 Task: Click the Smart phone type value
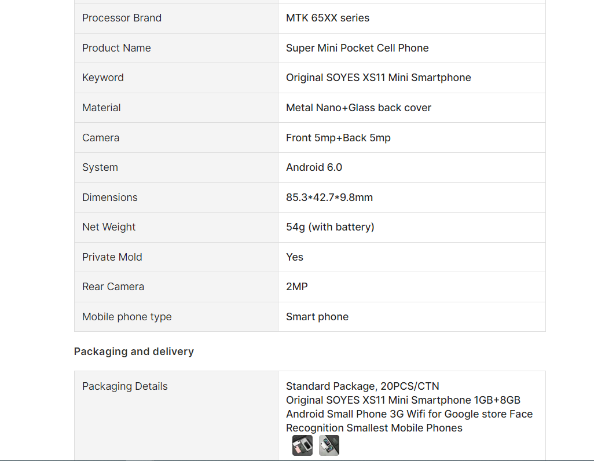click(x=317, y=317)
